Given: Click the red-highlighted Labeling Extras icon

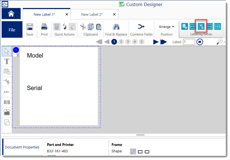Looking at the screenshot, I should click(x=201, y=26).
